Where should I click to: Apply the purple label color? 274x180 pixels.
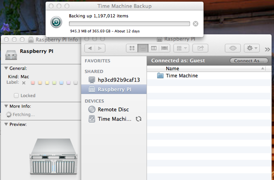68,82
